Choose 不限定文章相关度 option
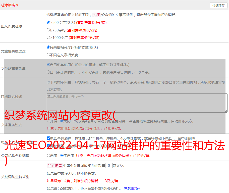The image size is (229, 193). [x=48, y=55]
